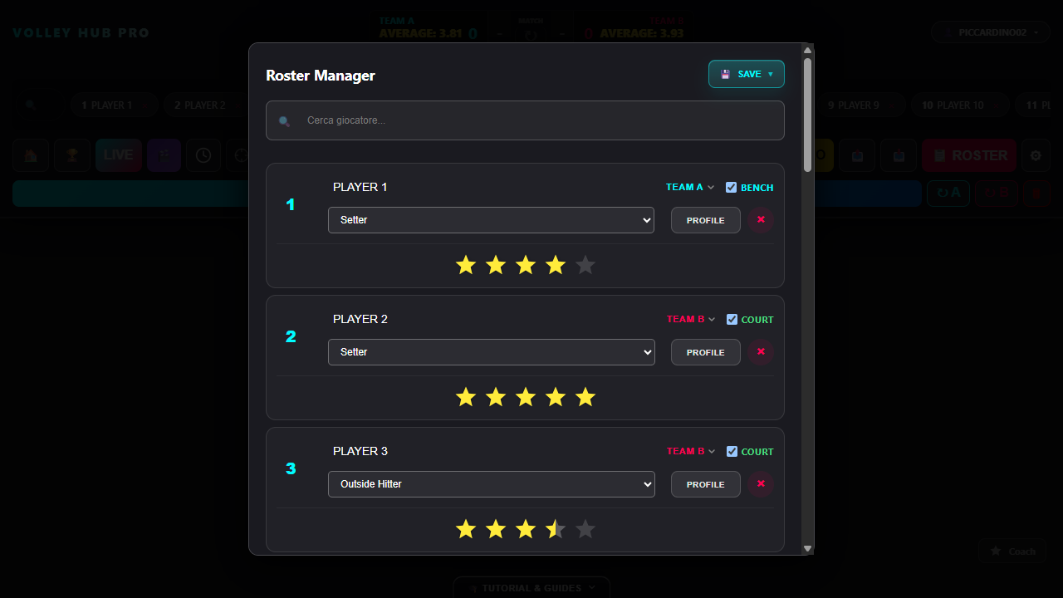Open the PROFILE of Player 2
The image size is (1063, 598).
[x=706, y=352]
